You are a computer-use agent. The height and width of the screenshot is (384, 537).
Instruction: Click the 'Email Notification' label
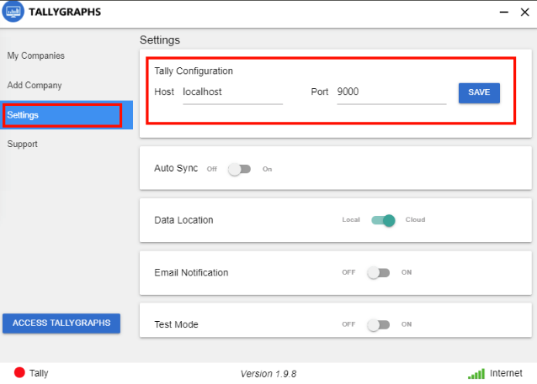[x=191, y=272]
